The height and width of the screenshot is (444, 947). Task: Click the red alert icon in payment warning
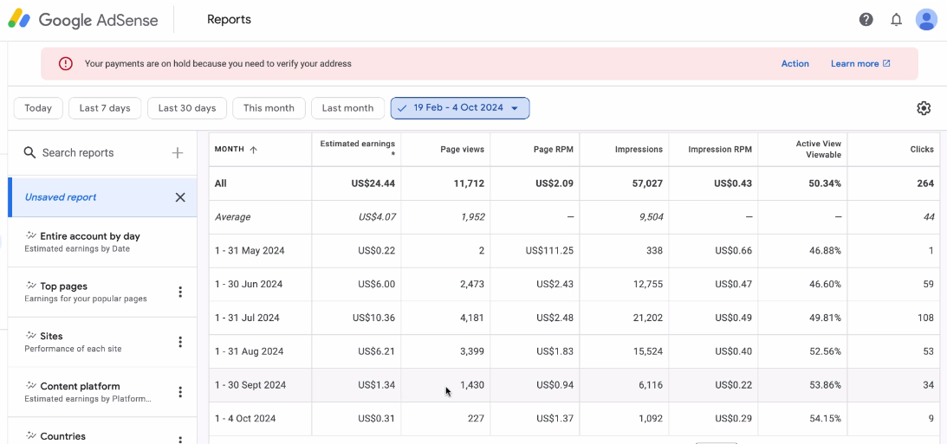coord(65,63)
